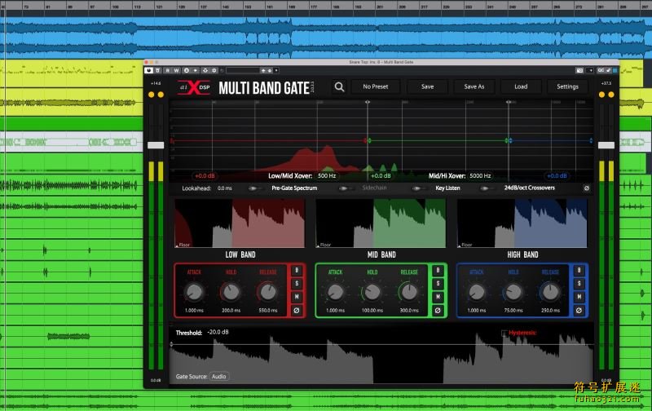Click the Save preset button
652x411 pixels.
click(427, 86)
